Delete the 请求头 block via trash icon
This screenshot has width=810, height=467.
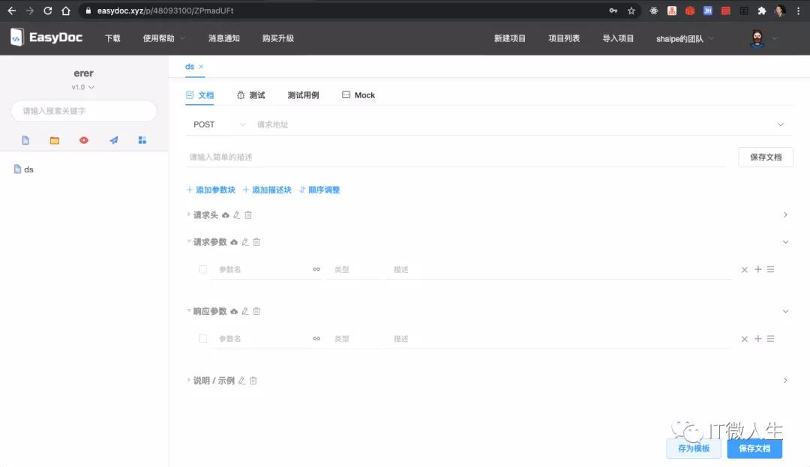click(x=248, y=214)
